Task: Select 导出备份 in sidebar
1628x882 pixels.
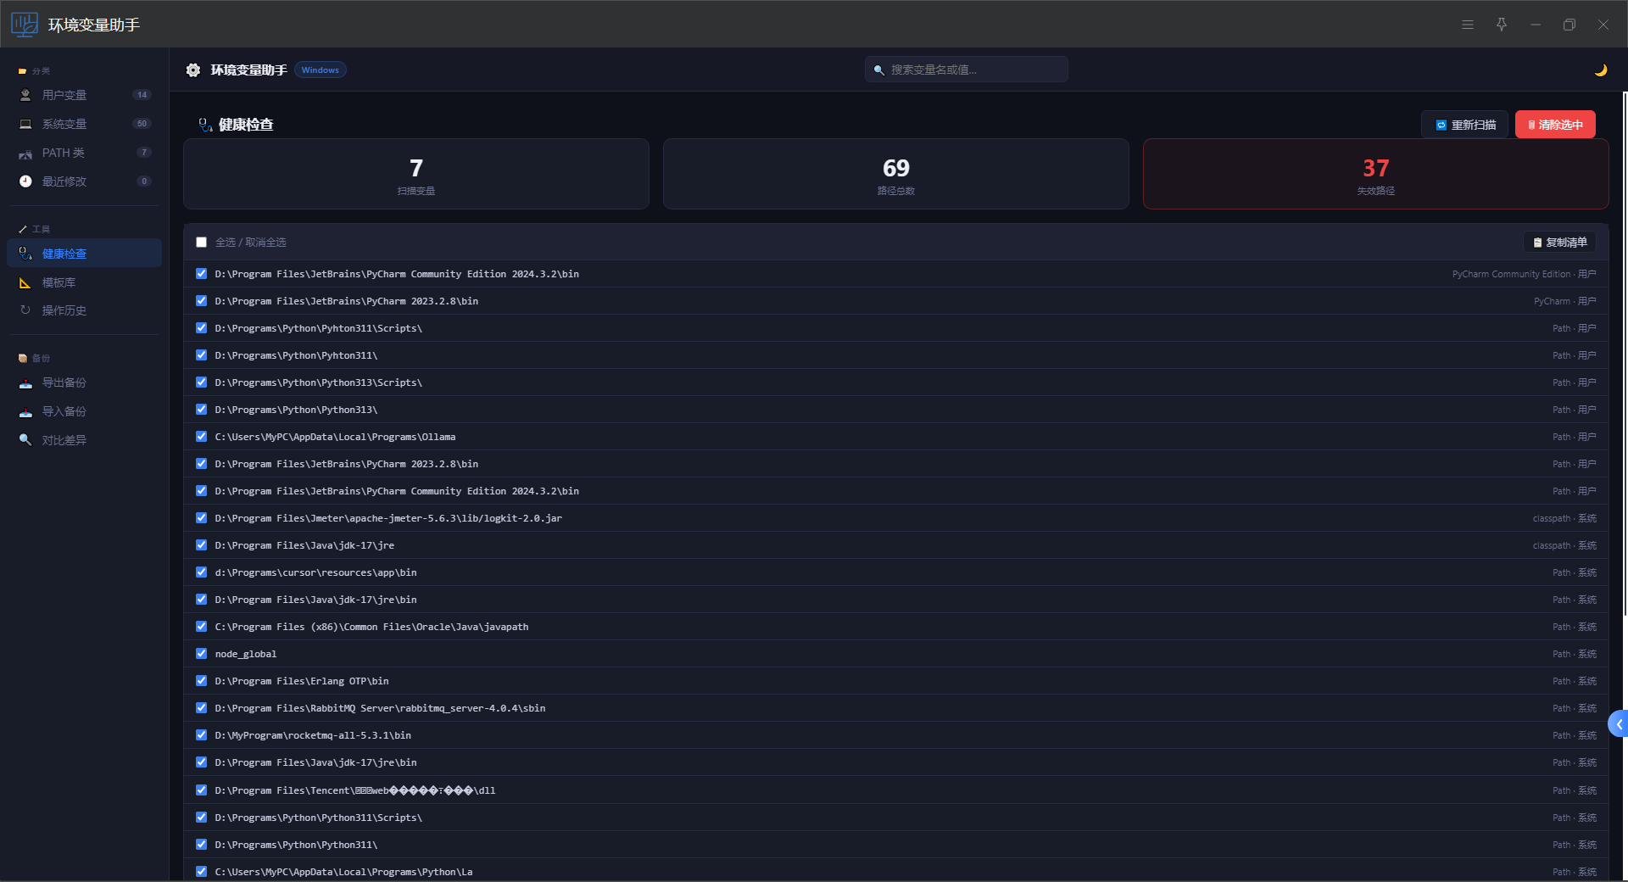Action: [x=85, y=382]
